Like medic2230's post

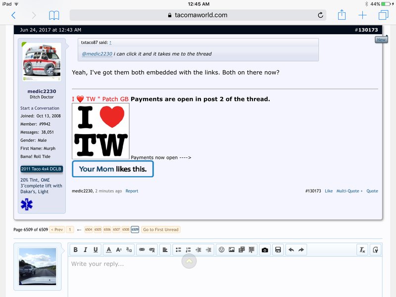329,191
